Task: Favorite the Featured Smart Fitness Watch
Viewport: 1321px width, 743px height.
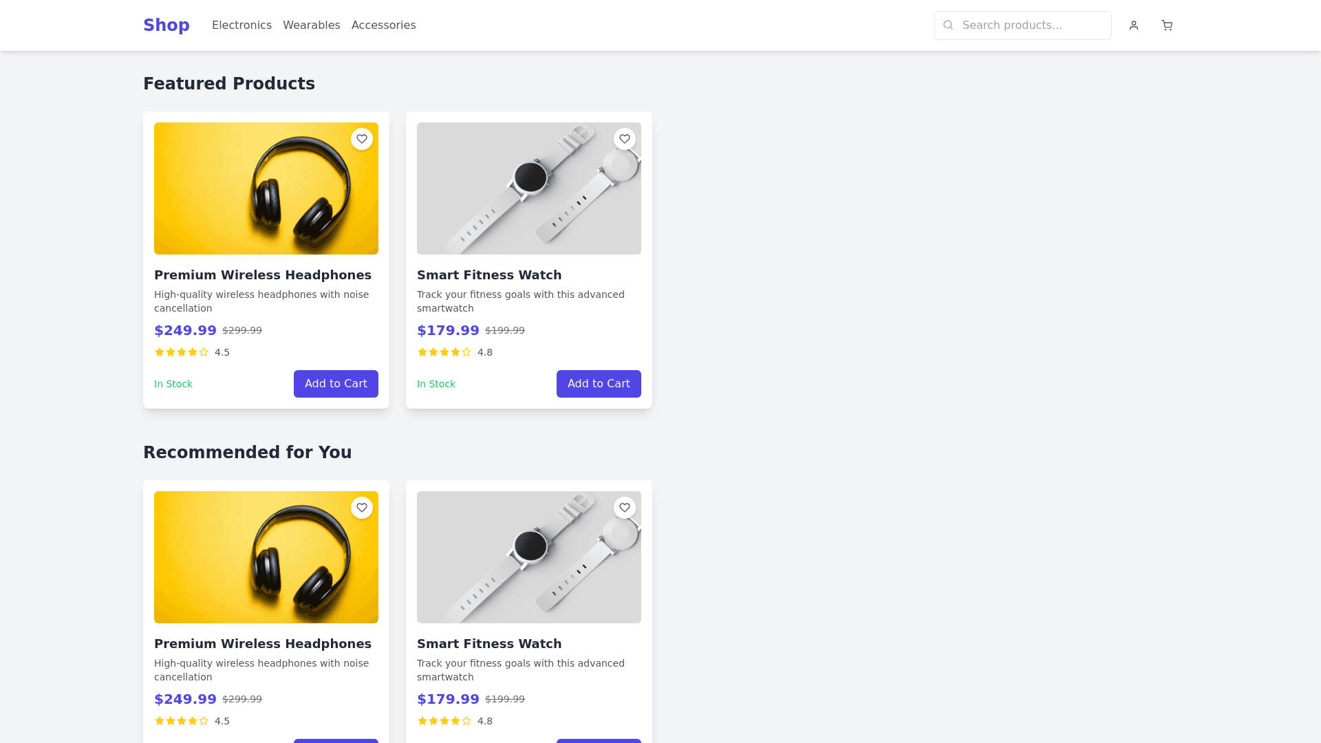Action: point(625,139)
